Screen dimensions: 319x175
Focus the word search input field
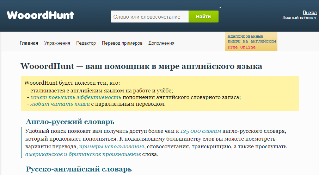tap(149, 17)
